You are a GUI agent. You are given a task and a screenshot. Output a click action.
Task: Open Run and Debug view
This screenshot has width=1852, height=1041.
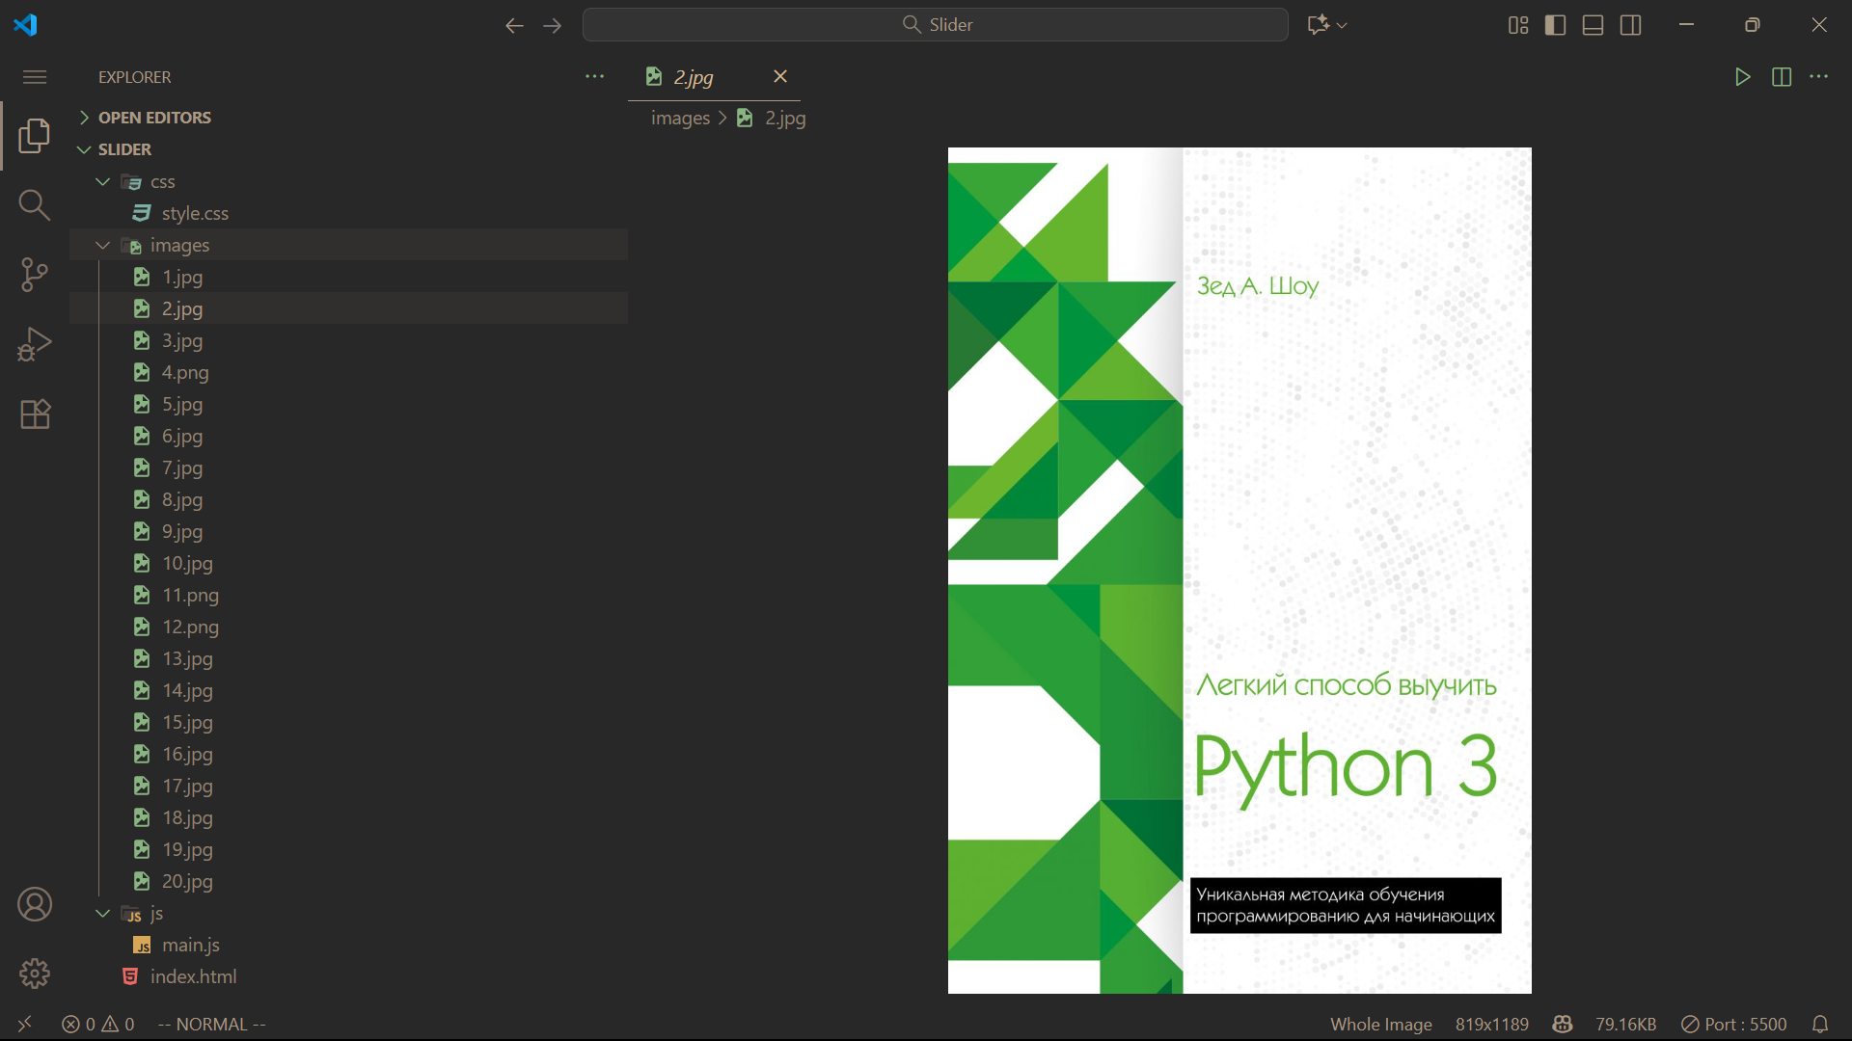coord(35,344)
